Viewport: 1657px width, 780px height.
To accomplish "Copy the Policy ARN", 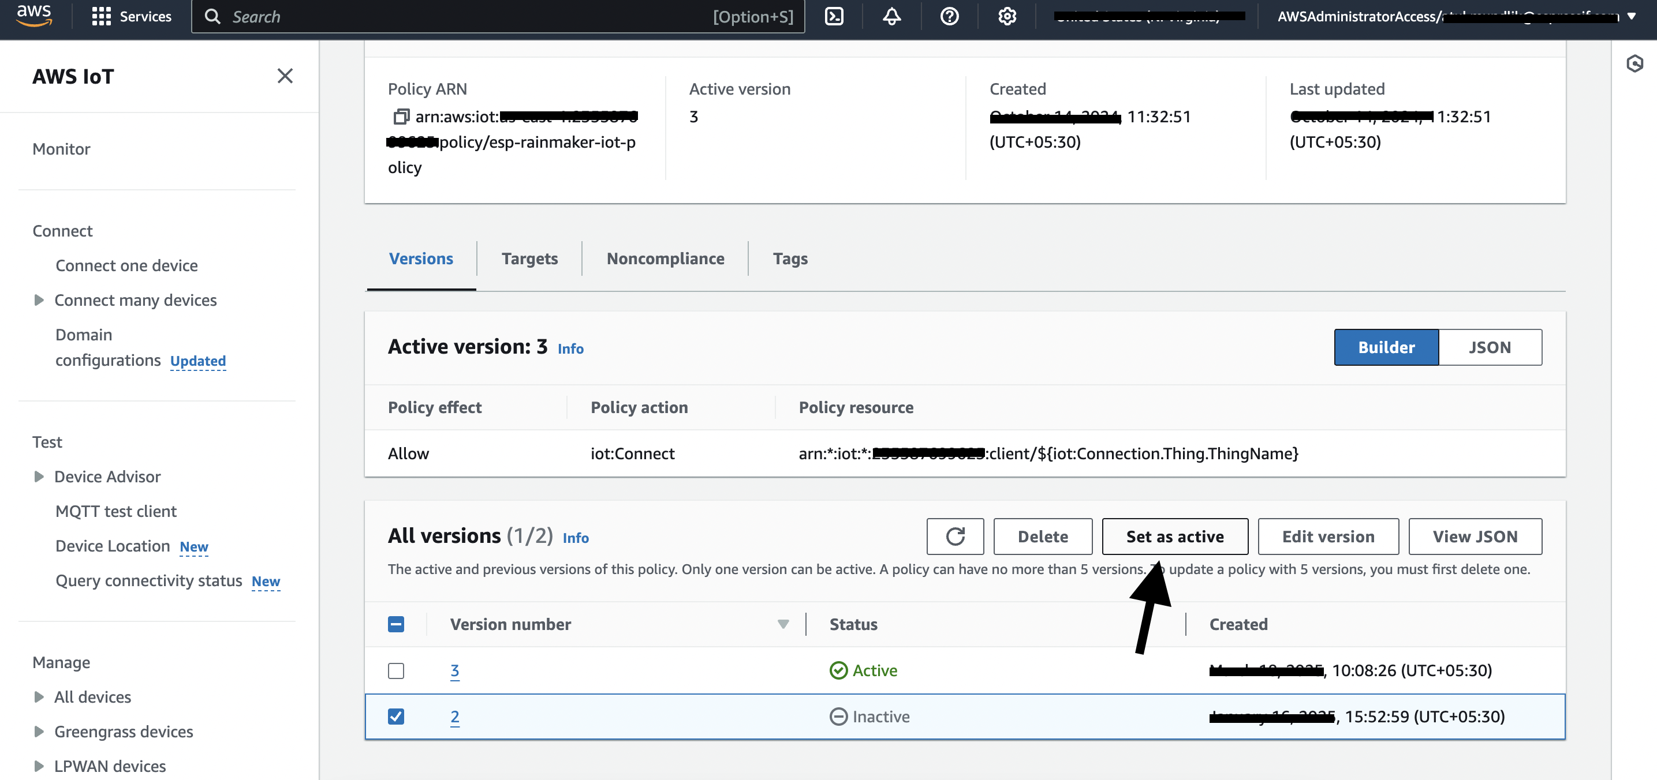I will click(401, 117).
